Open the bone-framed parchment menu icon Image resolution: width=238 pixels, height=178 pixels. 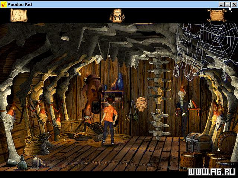pos(217,15)
